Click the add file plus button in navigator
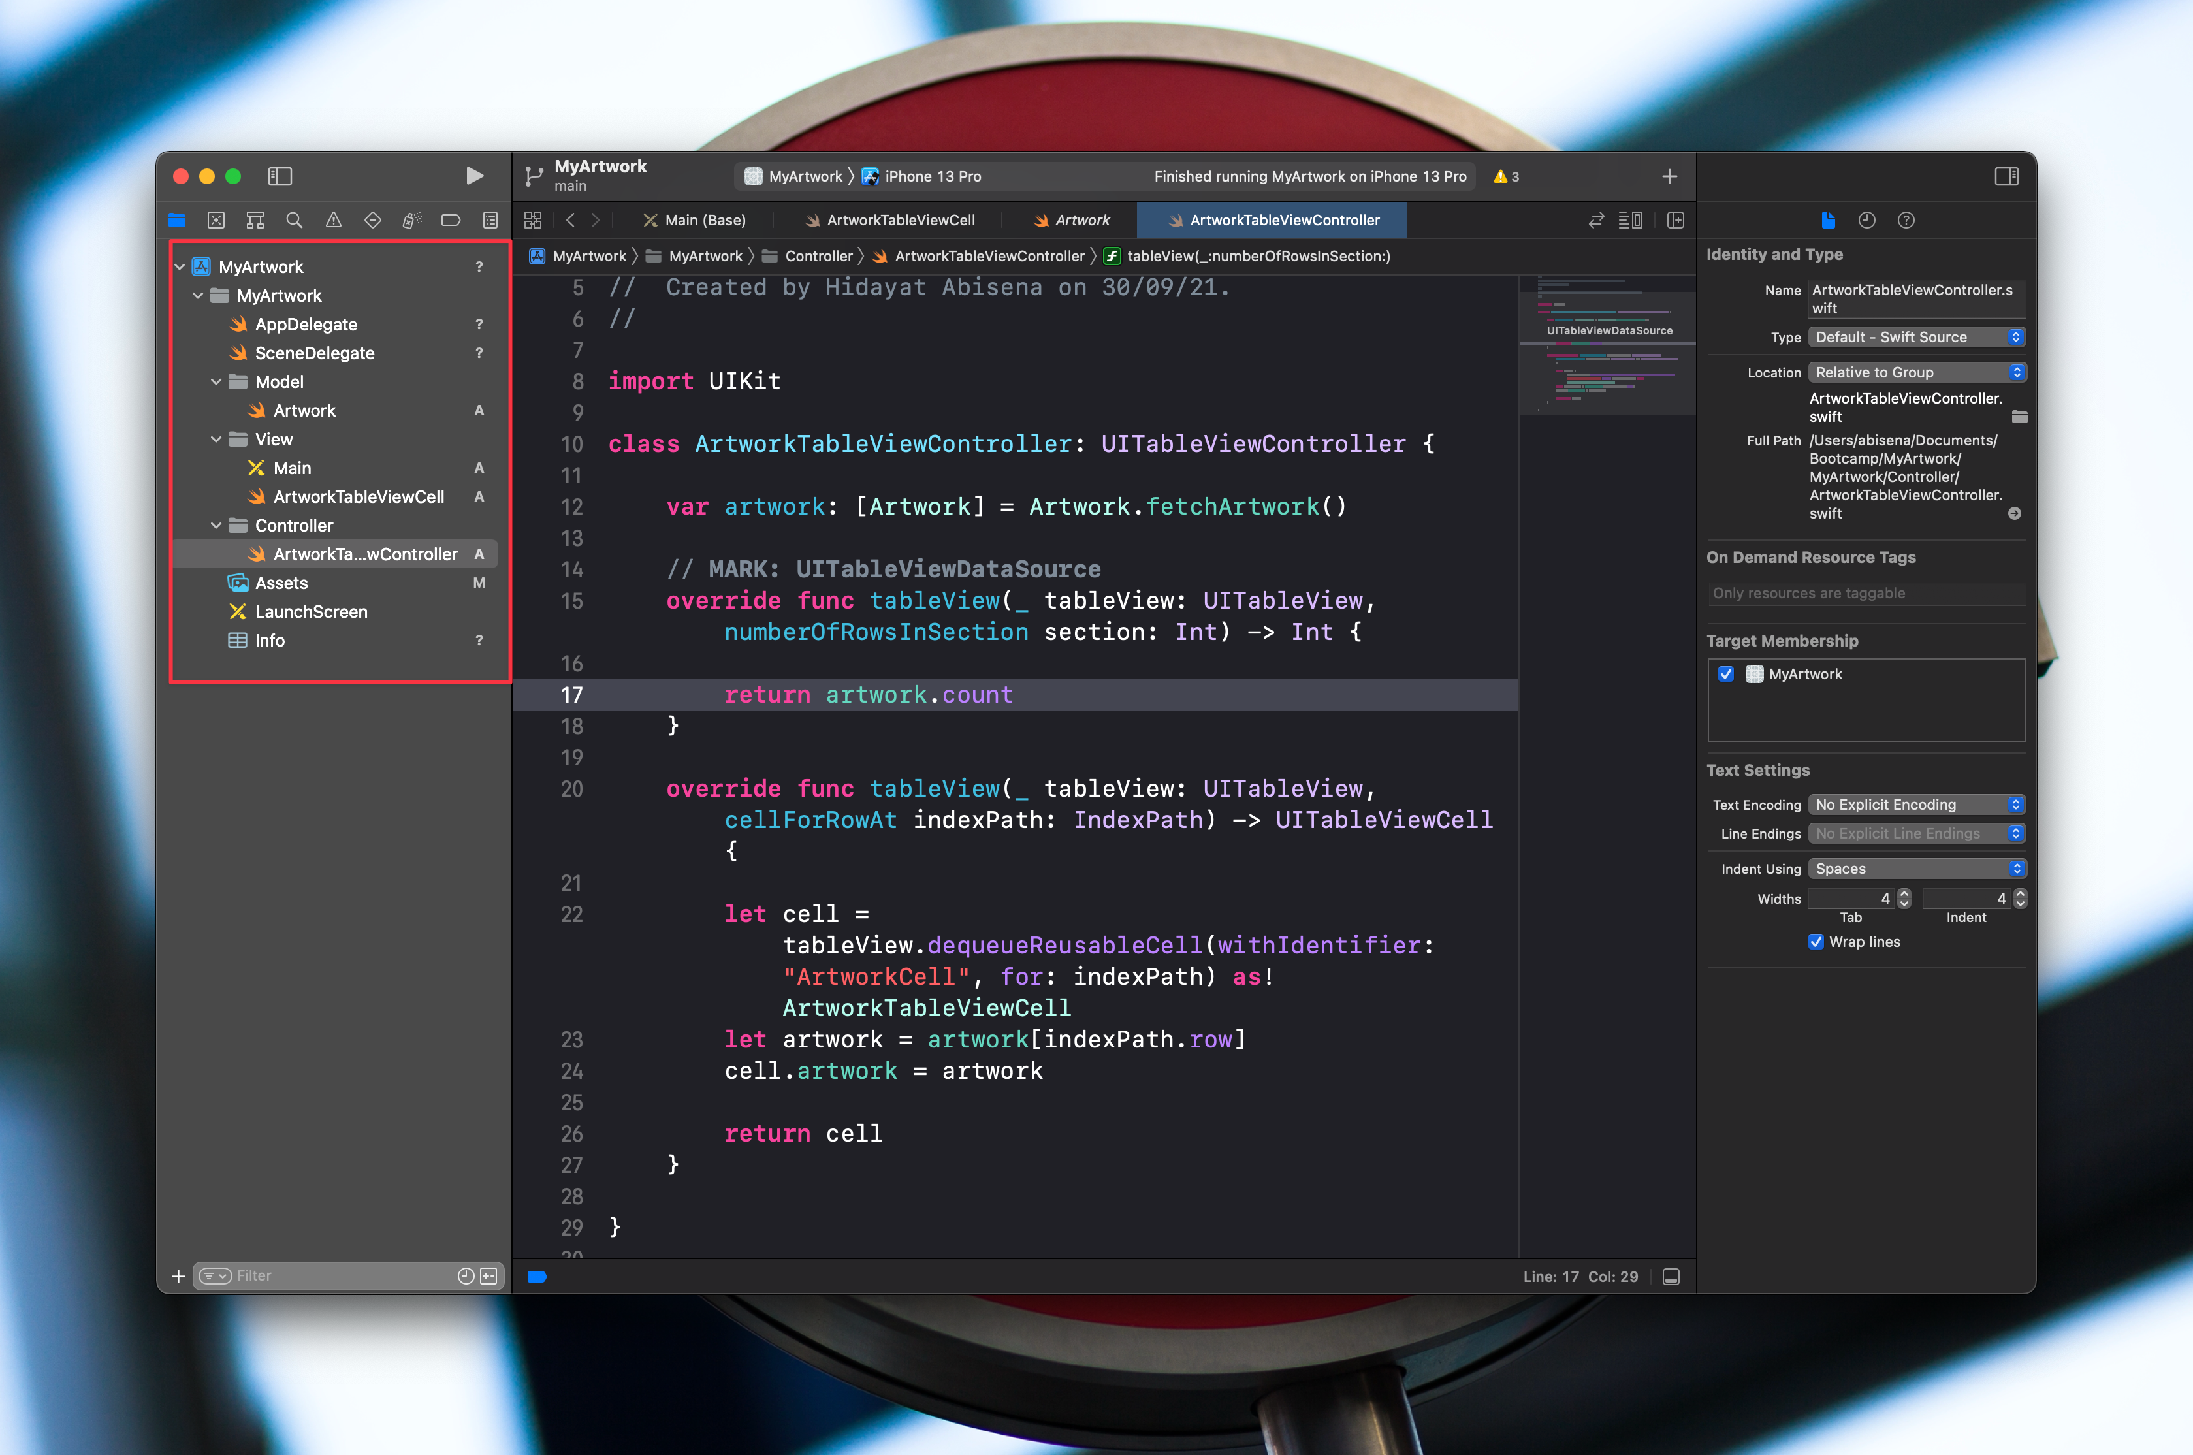 (178, 1276)
